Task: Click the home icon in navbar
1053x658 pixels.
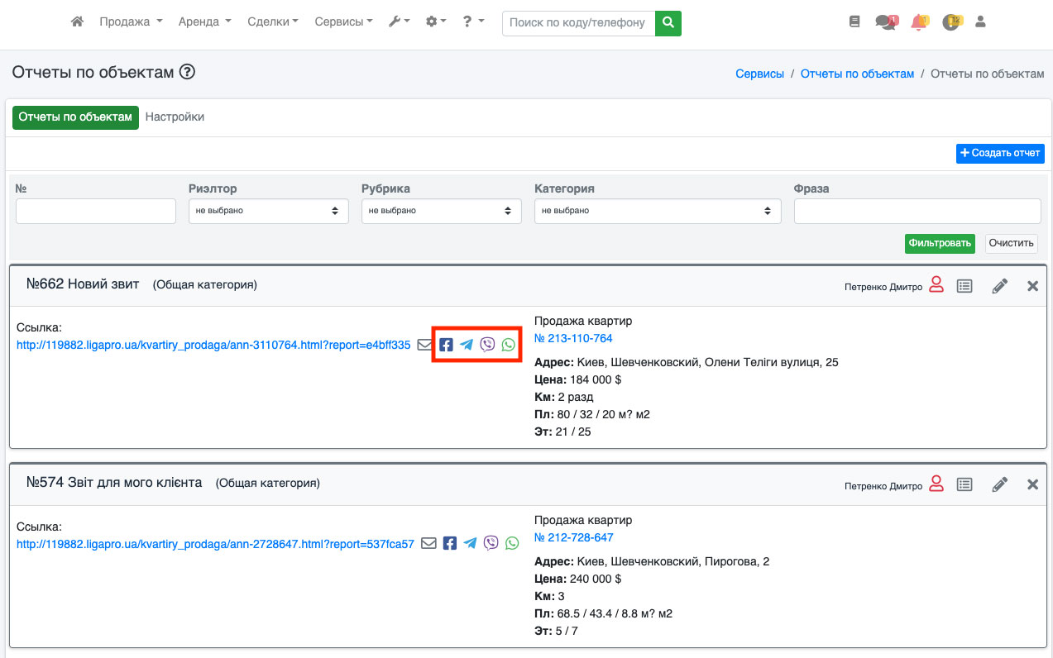Action: (77, 22)
